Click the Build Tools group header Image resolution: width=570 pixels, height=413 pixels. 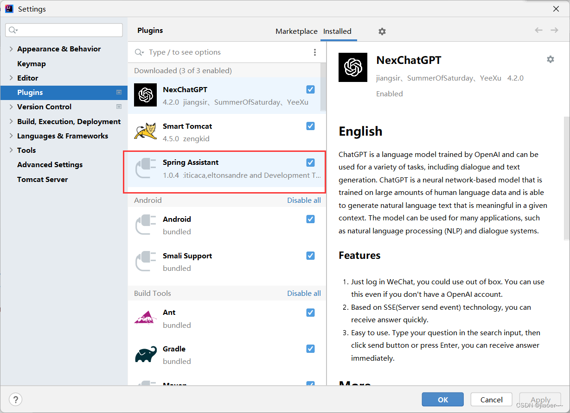153,293
